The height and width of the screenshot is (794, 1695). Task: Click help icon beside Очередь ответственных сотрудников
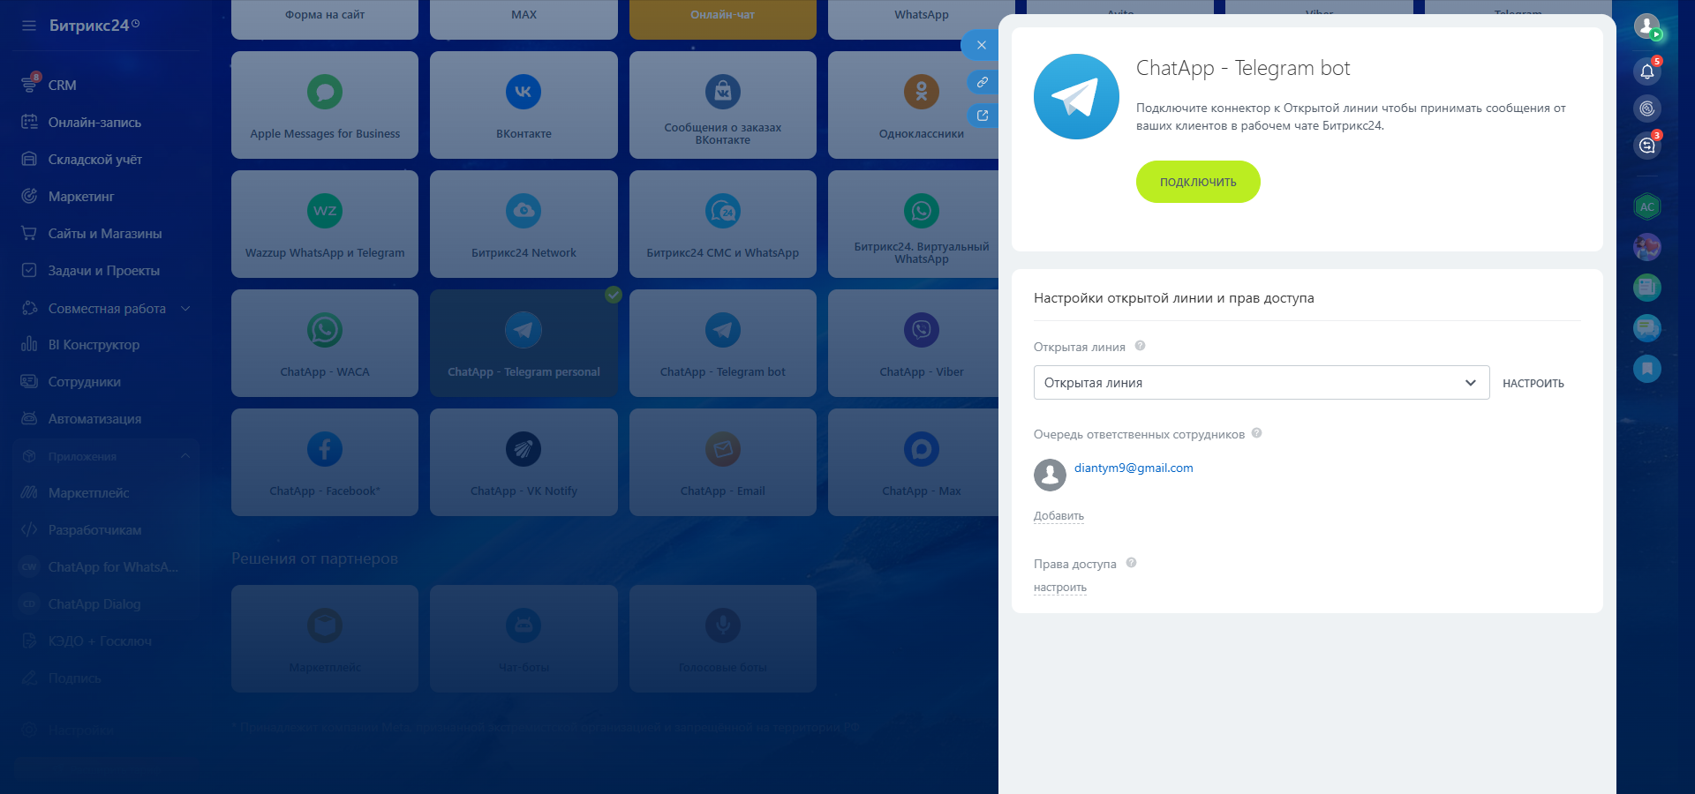pos(1256,433)
